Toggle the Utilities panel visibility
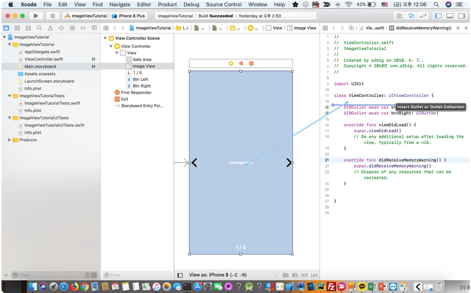This screenshot has height=293, width=471. point(461,16)
